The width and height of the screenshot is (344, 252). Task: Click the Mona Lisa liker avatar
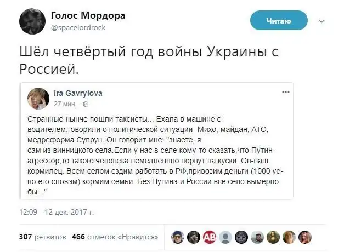[273, 237]
